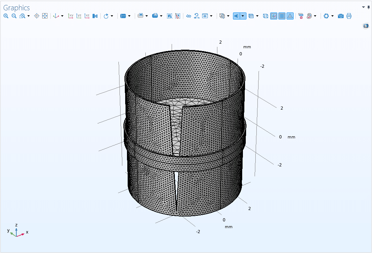The width and height of the screenshot is (372, 253).
Task: Click the Zoom Extents icon
Action: (x=45, y=16)
